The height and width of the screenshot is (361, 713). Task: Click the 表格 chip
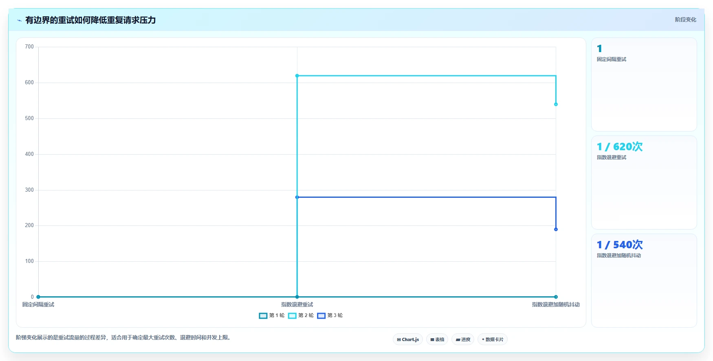(437, 339)
